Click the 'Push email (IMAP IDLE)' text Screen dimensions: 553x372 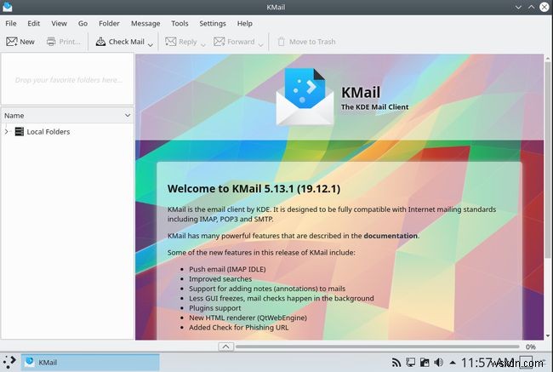pyautogui.click(x=227, y=269)
